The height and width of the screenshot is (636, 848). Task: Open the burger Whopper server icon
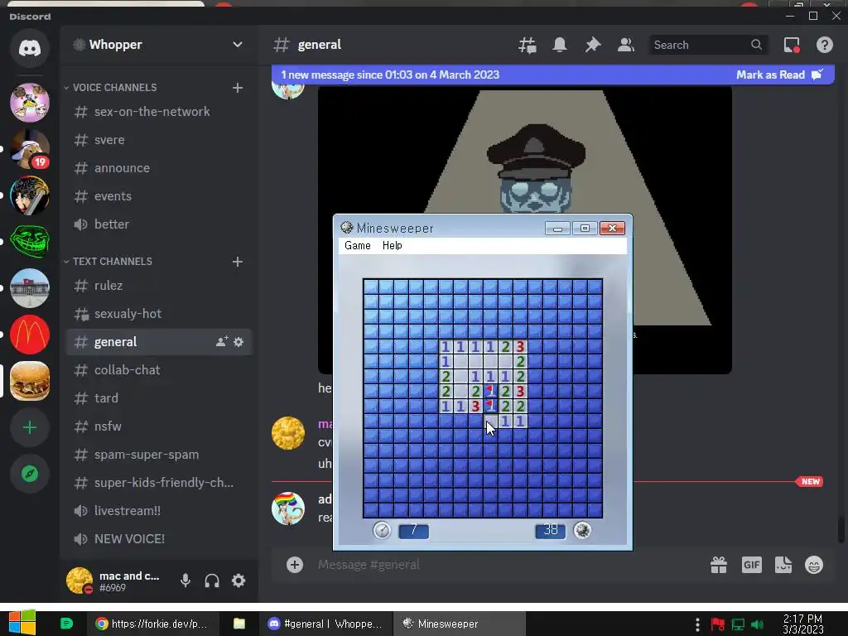[x=30, y=381]
